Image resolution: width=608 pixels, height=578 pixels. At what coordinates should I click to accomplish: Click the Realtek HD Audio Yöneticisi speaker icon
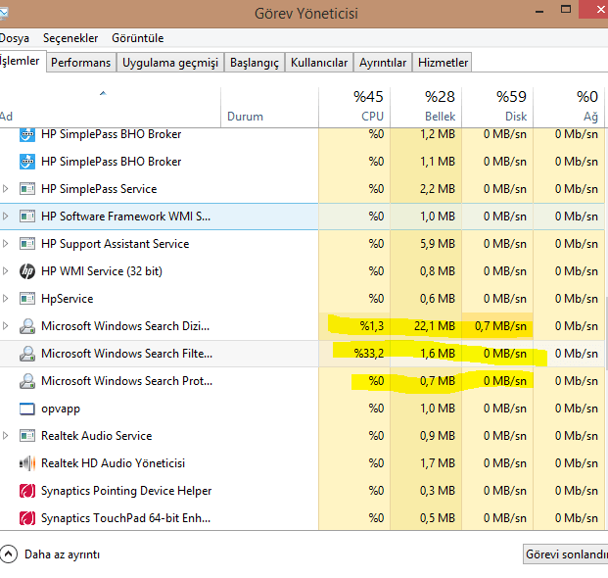point(27,463)
